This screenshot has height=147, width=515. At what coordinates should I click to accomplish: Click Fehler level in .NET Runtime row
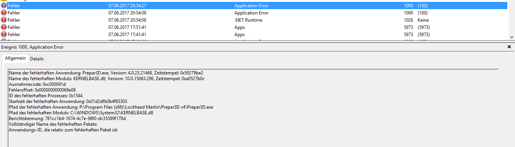pyautogui.click(x=14, y=20)
